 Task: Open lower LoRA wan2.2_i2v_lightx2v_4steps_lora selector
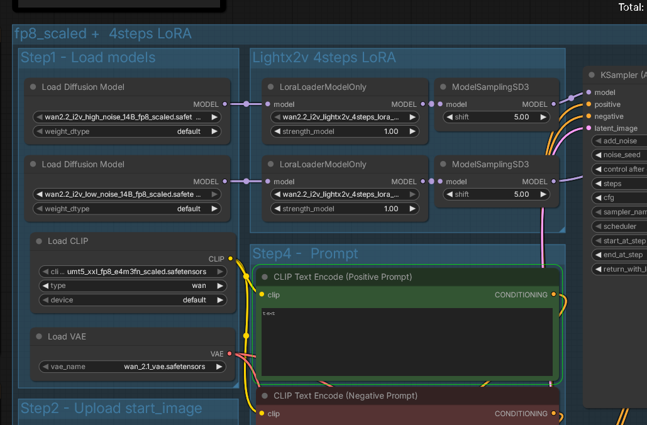(345, 194)
